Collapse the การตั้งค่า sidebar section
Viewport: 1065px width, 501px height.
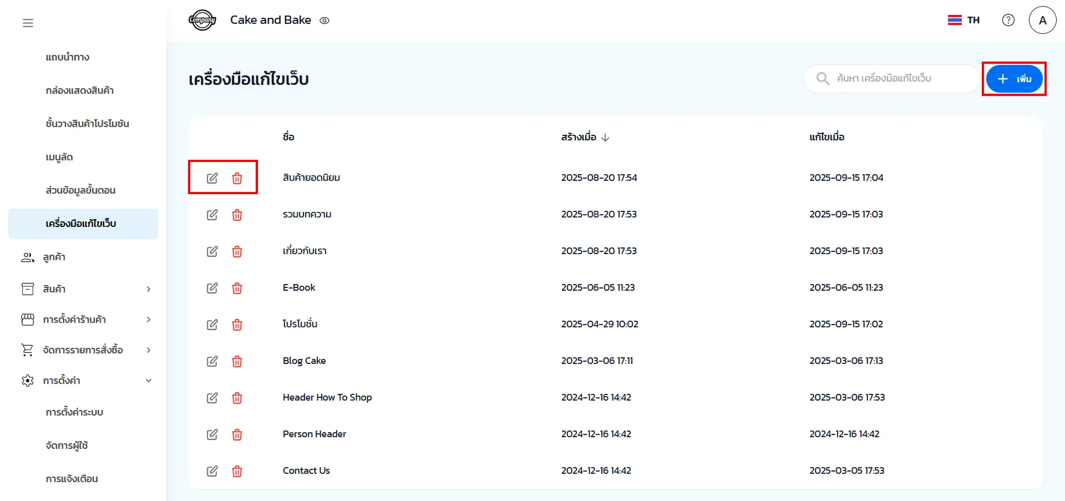(148, 381)
